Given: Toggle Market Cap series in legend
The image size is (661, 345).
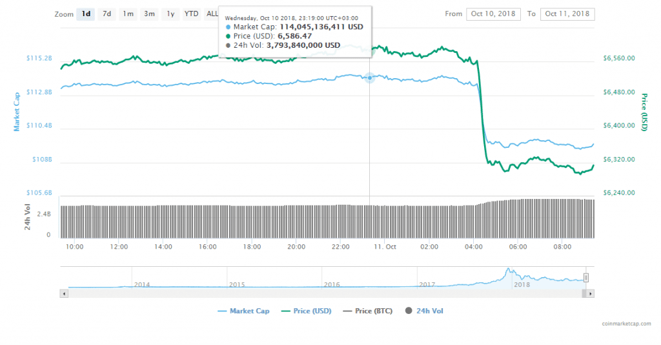Looking at the screenshot, I should point(243,311).
